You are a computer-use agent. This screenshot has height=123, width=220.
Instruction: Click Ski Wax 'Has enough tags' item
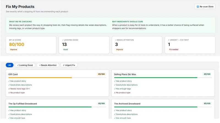point(122,89)
